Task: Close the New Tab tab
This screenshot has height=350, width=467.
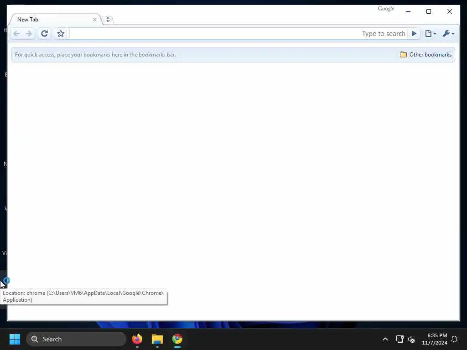Action: click(x=95, y=20)
